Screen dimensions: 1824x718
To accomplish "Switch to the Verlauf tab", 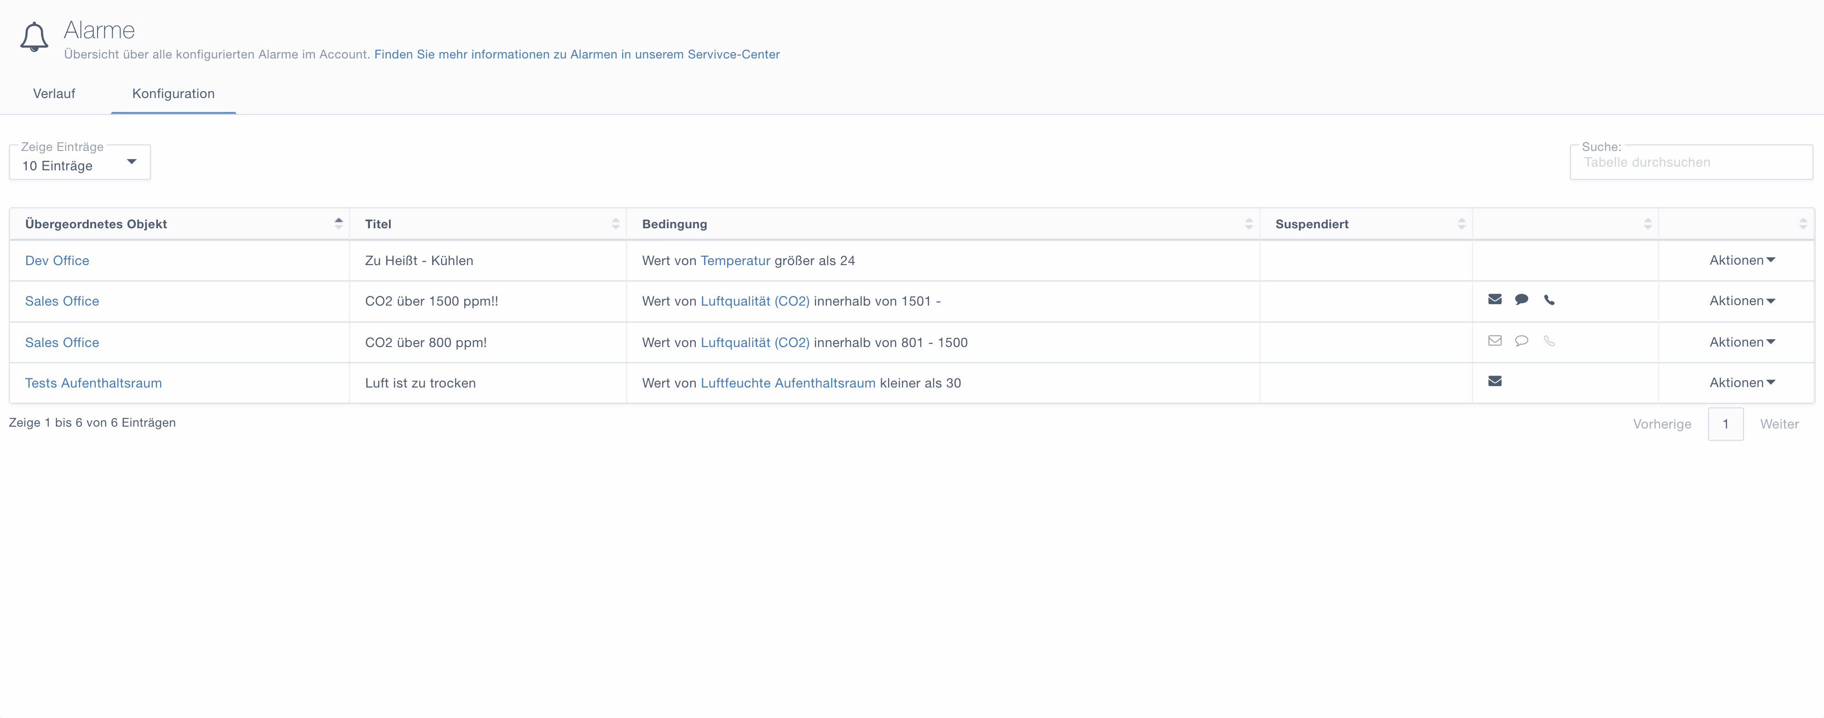I will pyautogui.click(x=54, y=93).
